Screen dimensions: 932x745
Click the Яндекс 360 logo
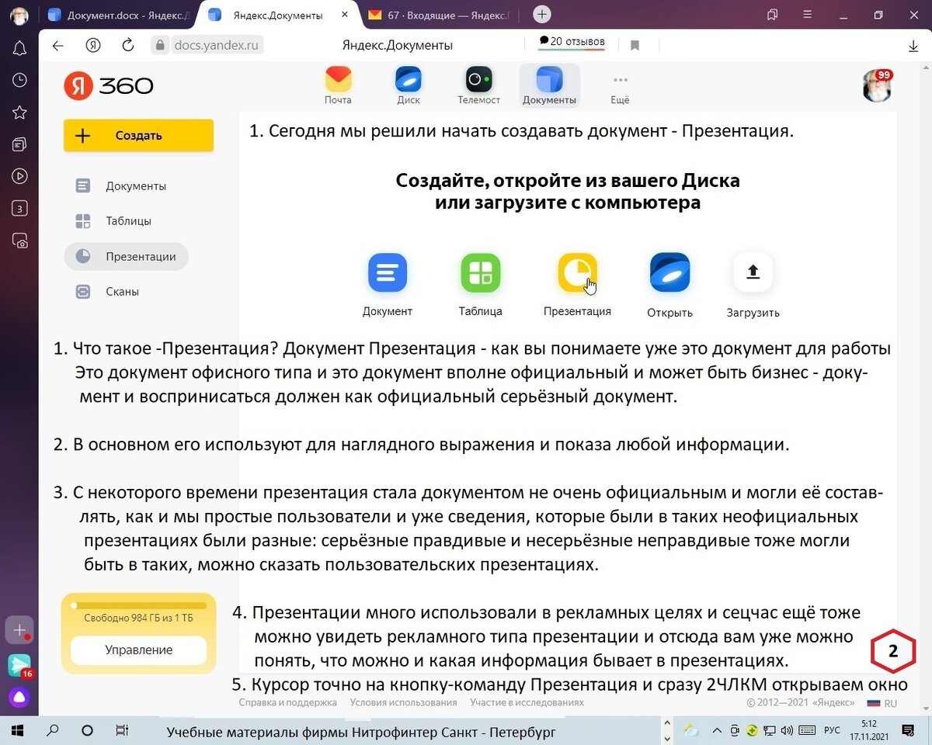point(109,86)
